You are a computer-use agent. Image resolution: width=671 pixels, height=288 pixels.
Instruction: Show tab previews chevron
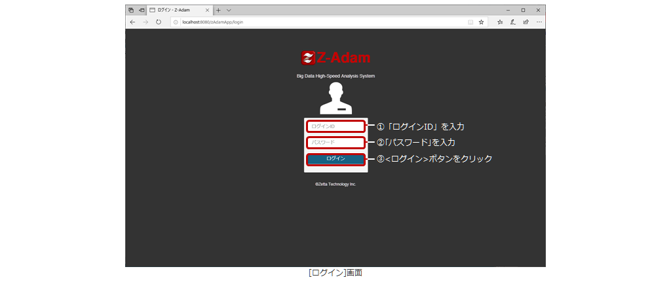pos(229,10)
